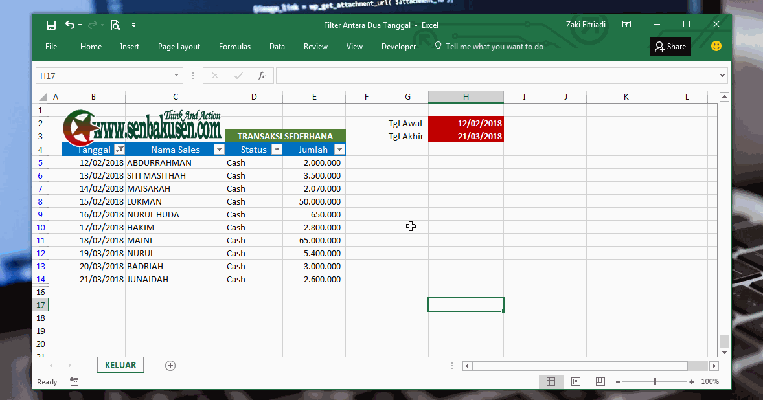763x400 pixels.
Task: Open the Tanggal column filter dropdown
Action: tap(119, 150)
